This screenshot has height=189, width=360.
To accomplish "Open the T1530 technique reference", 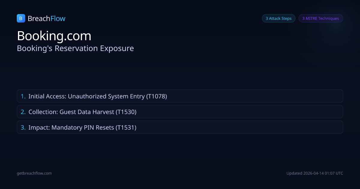I will (126, 112).
